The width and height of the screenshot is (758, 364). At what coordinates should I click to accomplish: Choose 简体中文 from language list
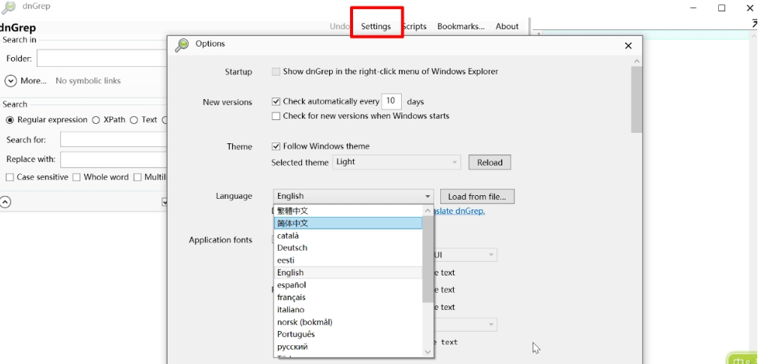point(348,223)
